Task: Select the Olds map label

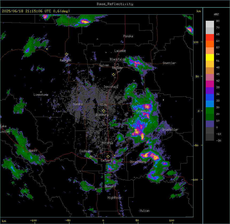Action: (x=104, y=105)
